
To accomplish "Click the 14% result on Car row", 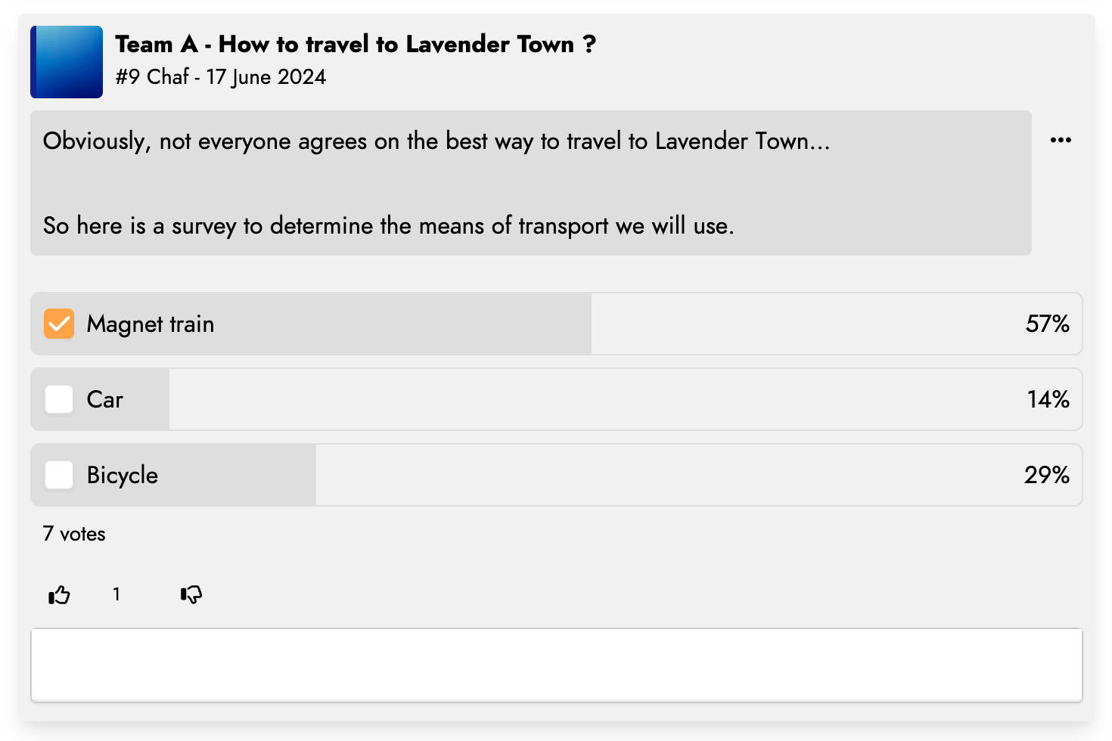I will [1048, 399].
